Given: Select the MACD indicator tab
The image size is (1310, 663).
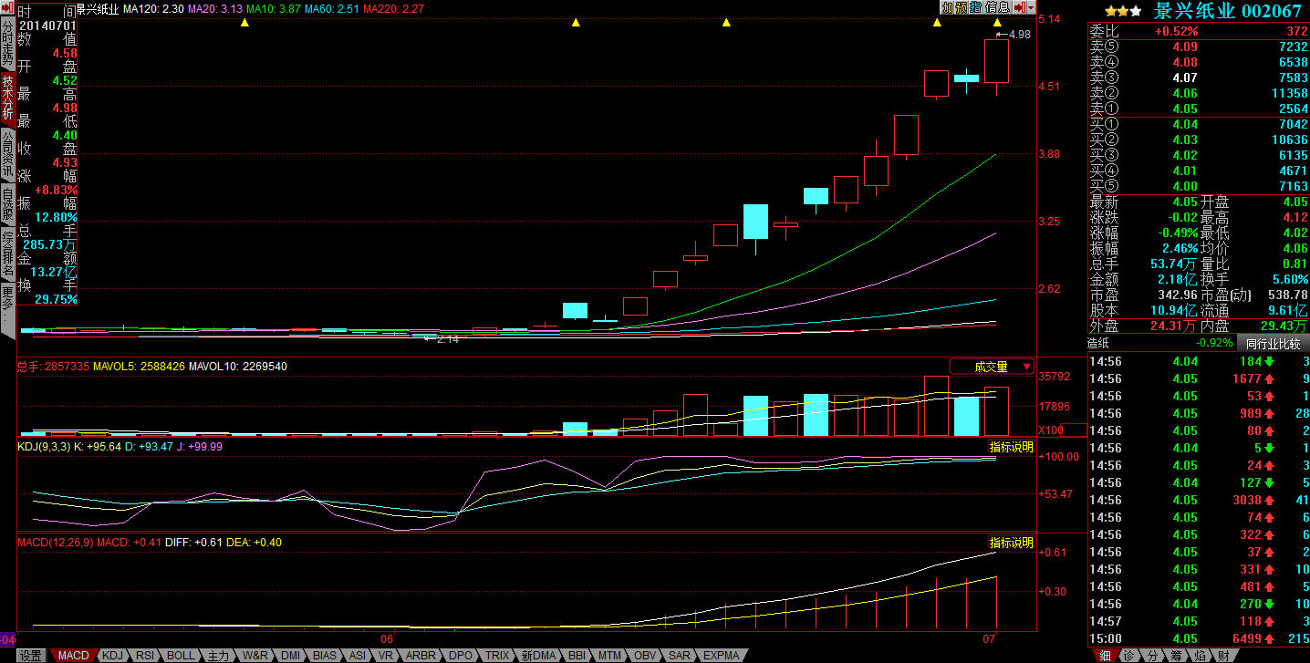Looking at the screenshot, I should [x=73, y=656].
